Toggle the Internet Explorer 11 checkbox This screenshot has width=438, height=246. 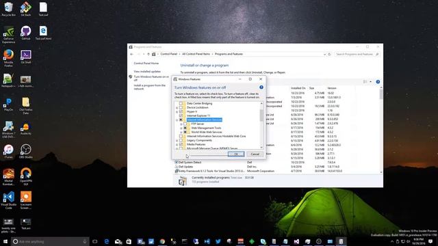pos(181,115)
